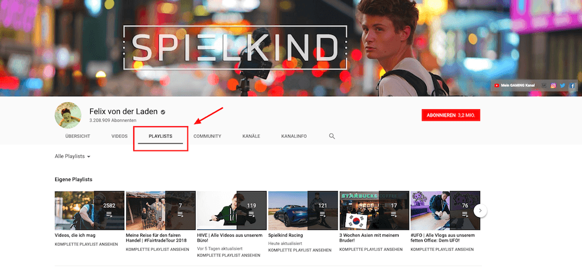This screenshot has height=270, width=582.
Task: Open the "Videos, die ich mag" playlist thumbnail
Action: point(90,211)
